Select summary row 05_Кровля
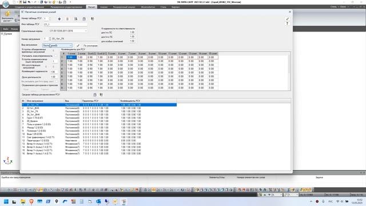The height and width of the screenshot is (206, 366). point(99,121)
